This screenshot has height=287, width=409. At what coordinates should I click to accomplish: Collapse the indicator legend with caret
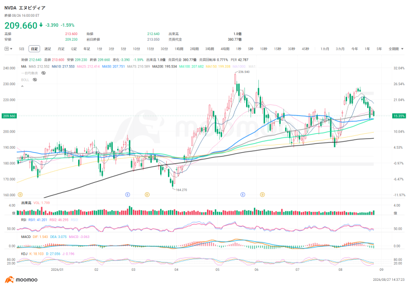(x=22, y=86)
